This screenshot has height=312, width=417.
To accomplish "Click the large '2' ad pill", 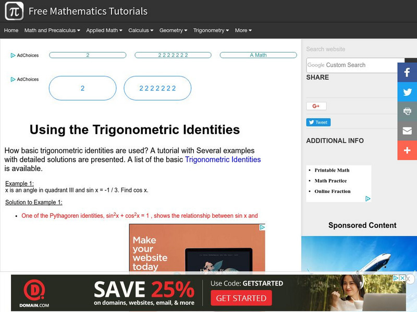I will tap(83, 88).
